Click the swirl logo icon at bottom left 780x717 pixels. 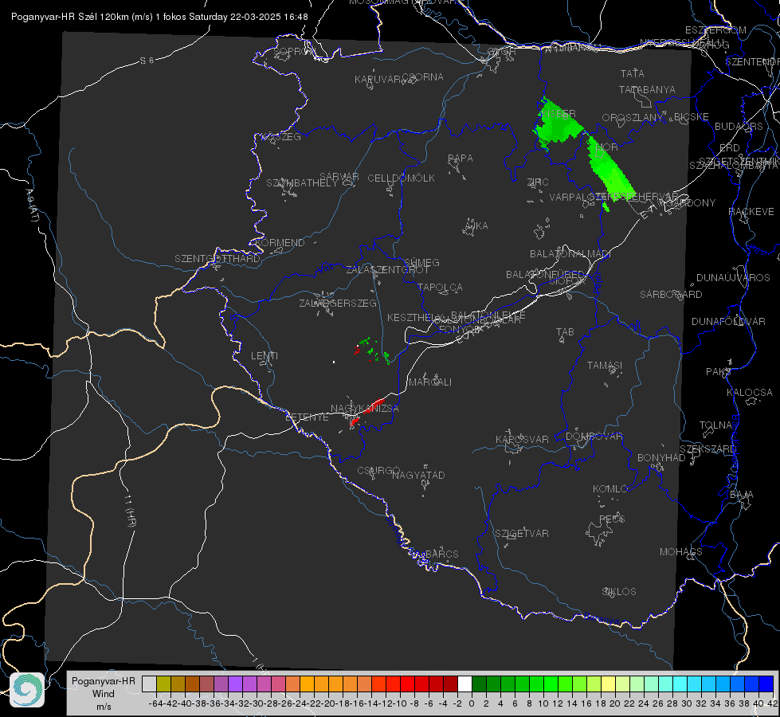[x=27, y=690]
